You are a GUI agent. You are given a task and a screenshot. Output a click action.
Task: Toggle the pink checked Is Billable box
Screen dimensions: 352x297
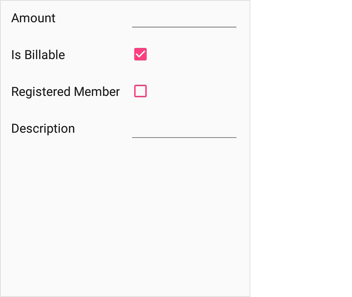(140, 54)
